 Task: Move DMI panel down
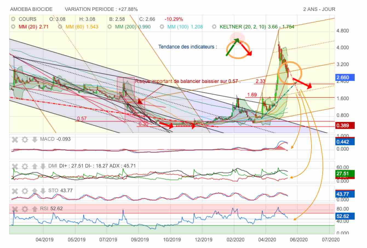coord(43,166)
